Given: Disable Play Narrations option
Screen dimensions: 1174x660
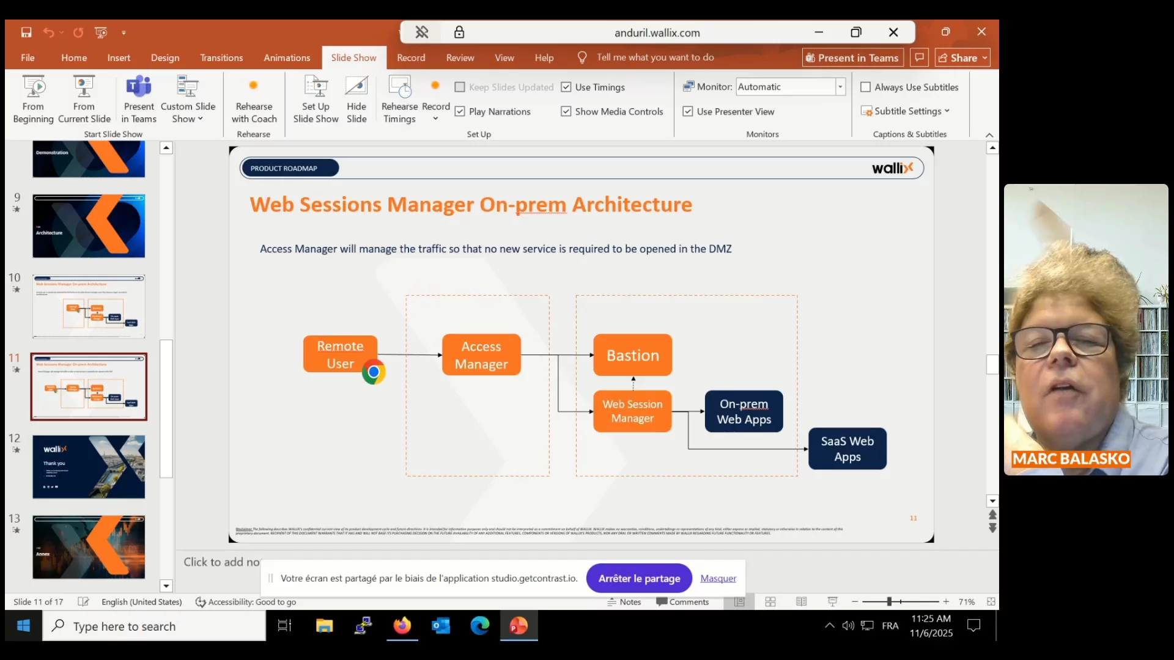Looking at the screenshot, I should [x=460, y=112].
